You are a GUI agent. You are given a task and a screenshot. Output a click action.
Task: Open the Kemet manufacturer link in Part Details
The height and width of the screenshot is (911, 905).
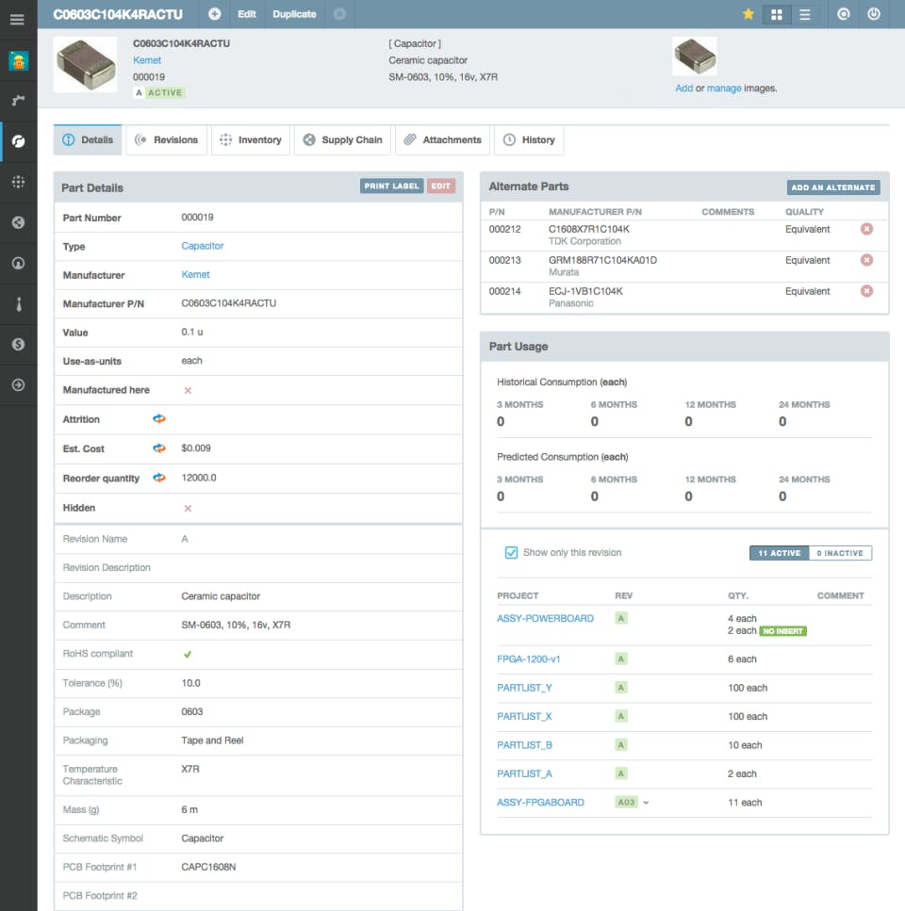(x=195, y=275)
